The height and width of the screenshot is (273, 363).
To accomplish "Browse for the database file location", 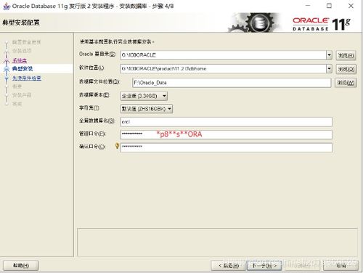I will point(346,83).
